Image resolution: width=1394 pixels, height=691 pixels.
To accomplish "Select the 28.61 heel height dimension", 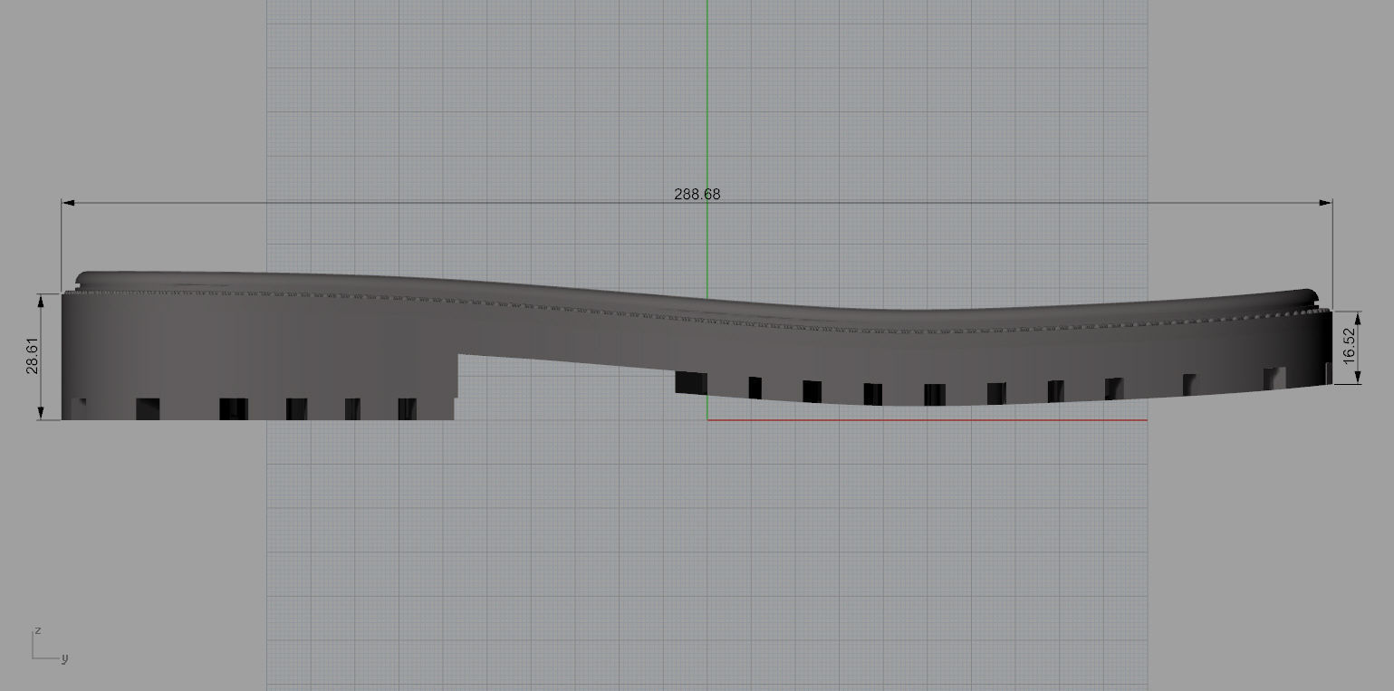I will click(33, 357).
